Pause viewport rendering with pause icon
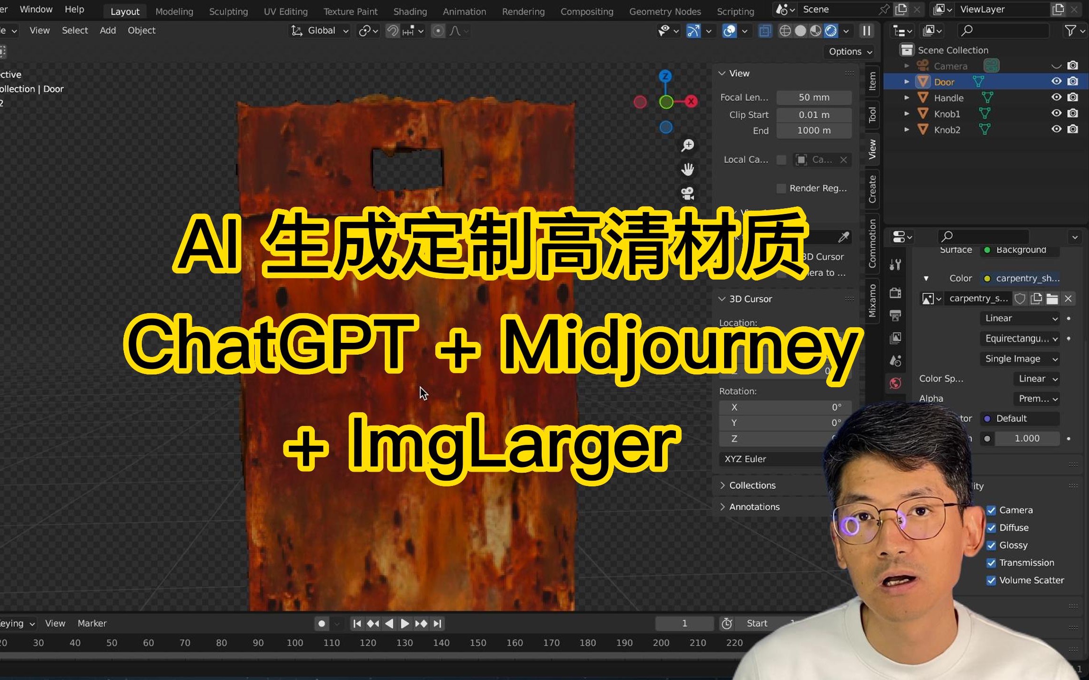This screenshot has width=1089, height=680. coord(867,31)
